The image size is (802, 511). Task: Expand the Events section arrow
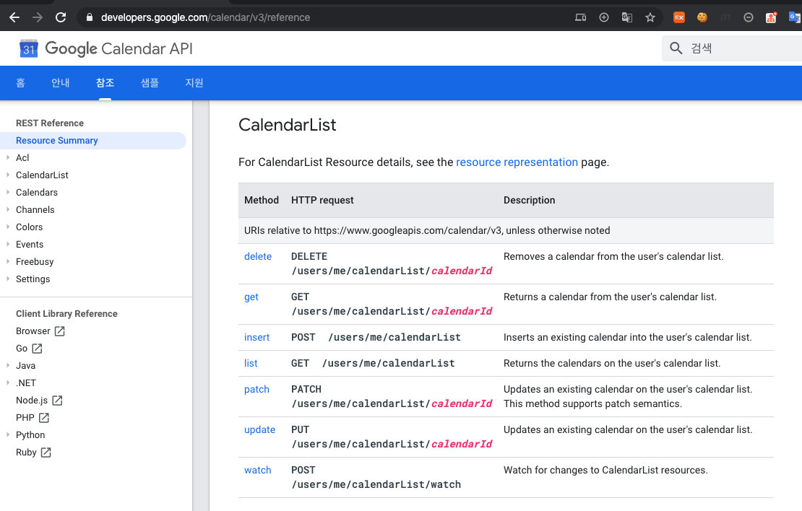tap(8, 244)
